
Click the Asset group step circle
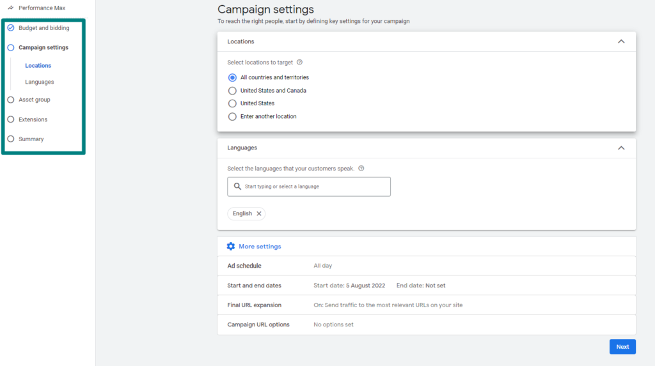click(11, 100)
